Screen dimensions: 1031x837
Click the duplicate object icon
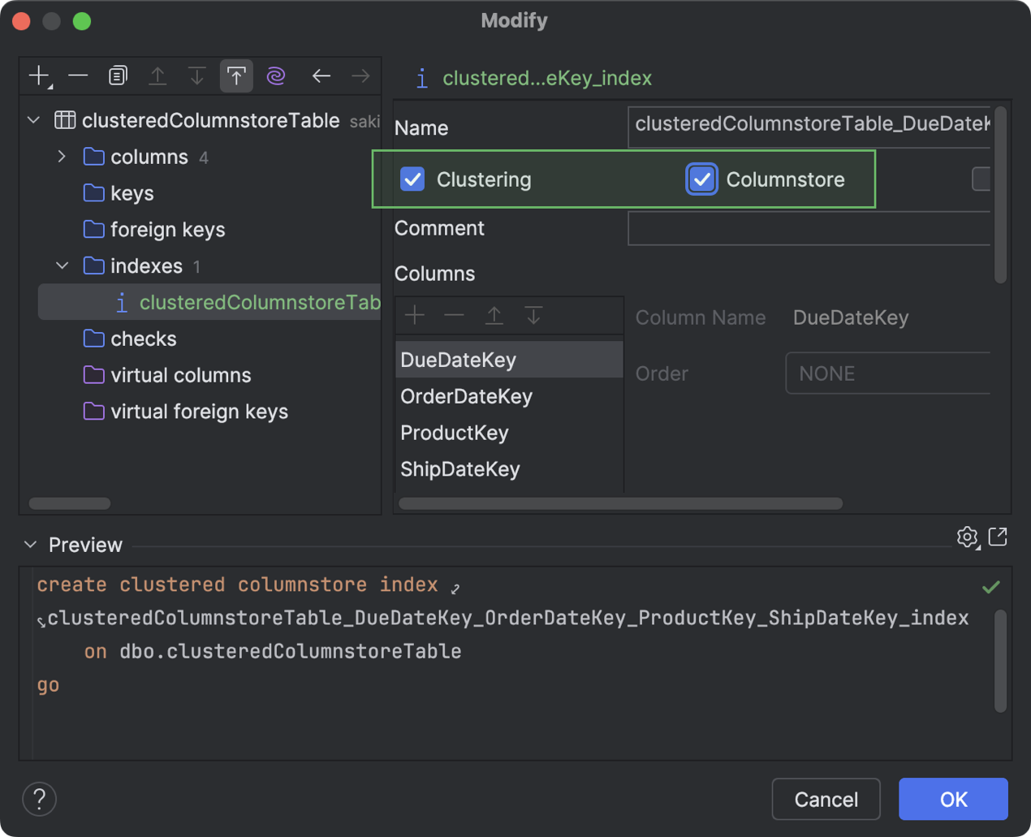click(118, 76)
